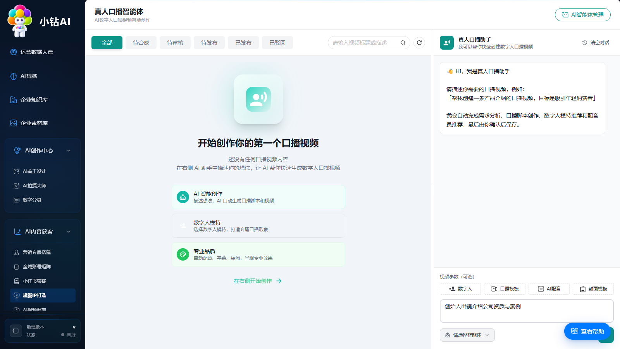Click the 真人口播助手 avatar icon
Viewport: 620px width, 349px height.
(447, 43)
